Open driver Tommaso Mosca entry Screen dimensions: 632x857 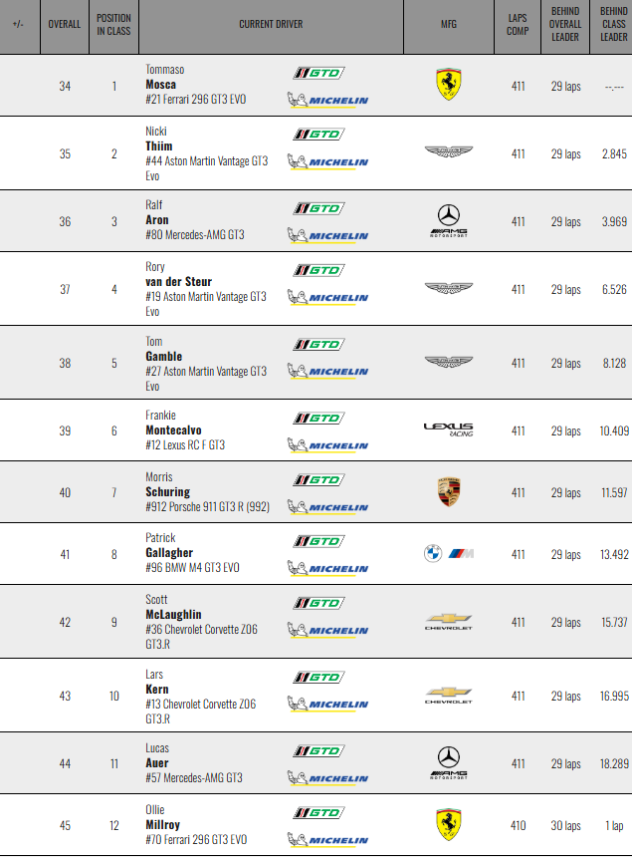click(x=160, y=85)
